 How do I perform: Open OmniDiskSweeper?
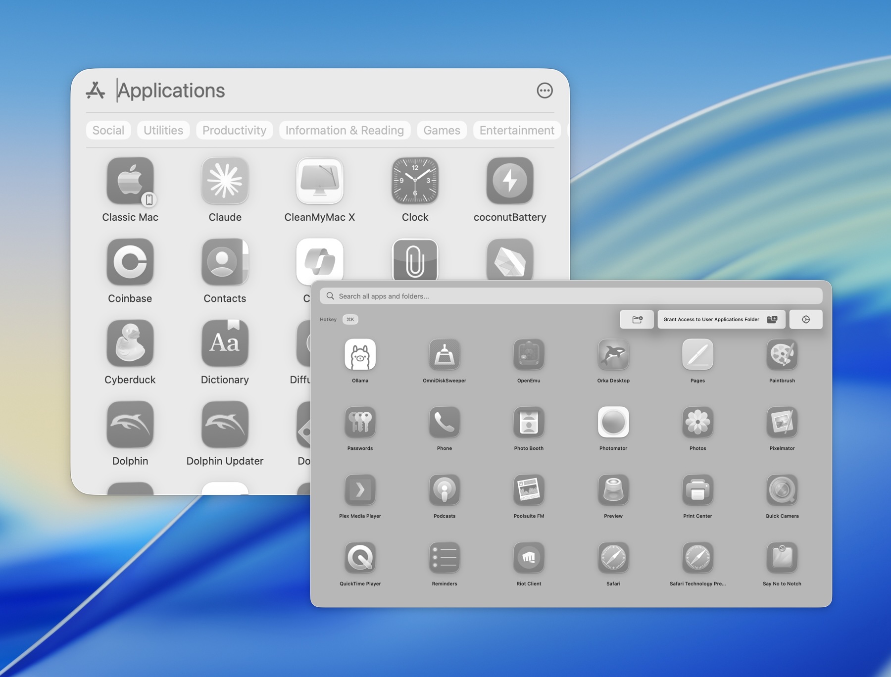[x=445, y=355]
